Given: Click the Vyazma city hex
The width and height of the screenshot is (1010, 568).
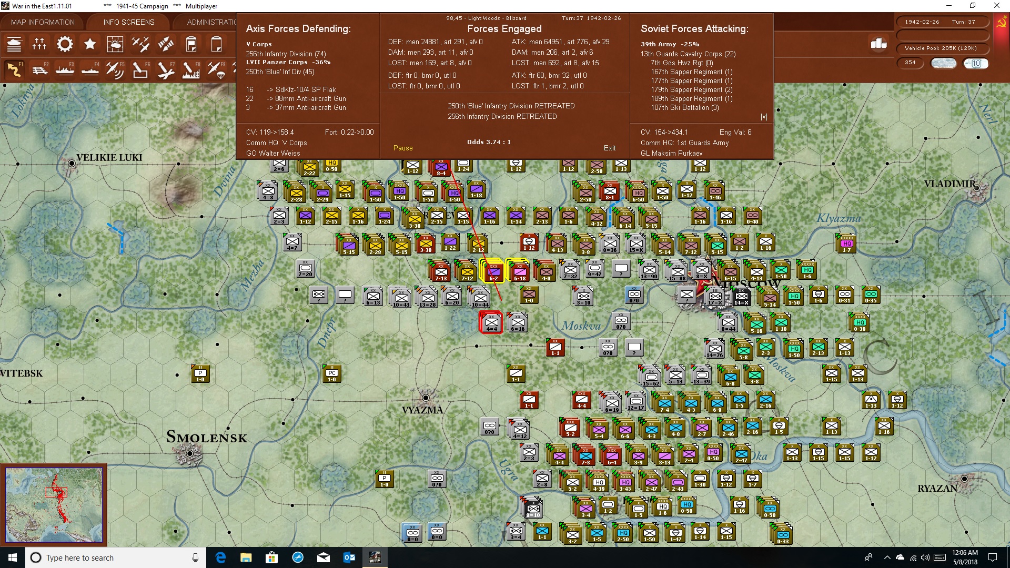Looking at the screenshot, I should pyautogui.click(x=426, y=398).
